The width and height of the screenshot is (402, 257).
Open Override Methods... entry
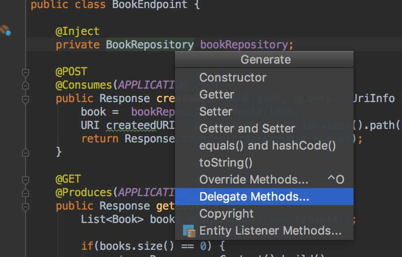coord(264,180)
